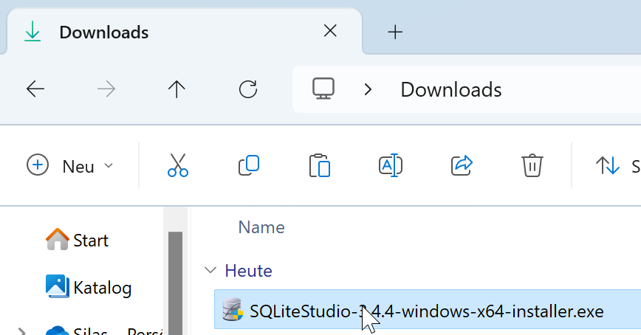Click the Paste clipboard icon
Image resolution: width=641 pixels, height=335 pixels.
319,165
